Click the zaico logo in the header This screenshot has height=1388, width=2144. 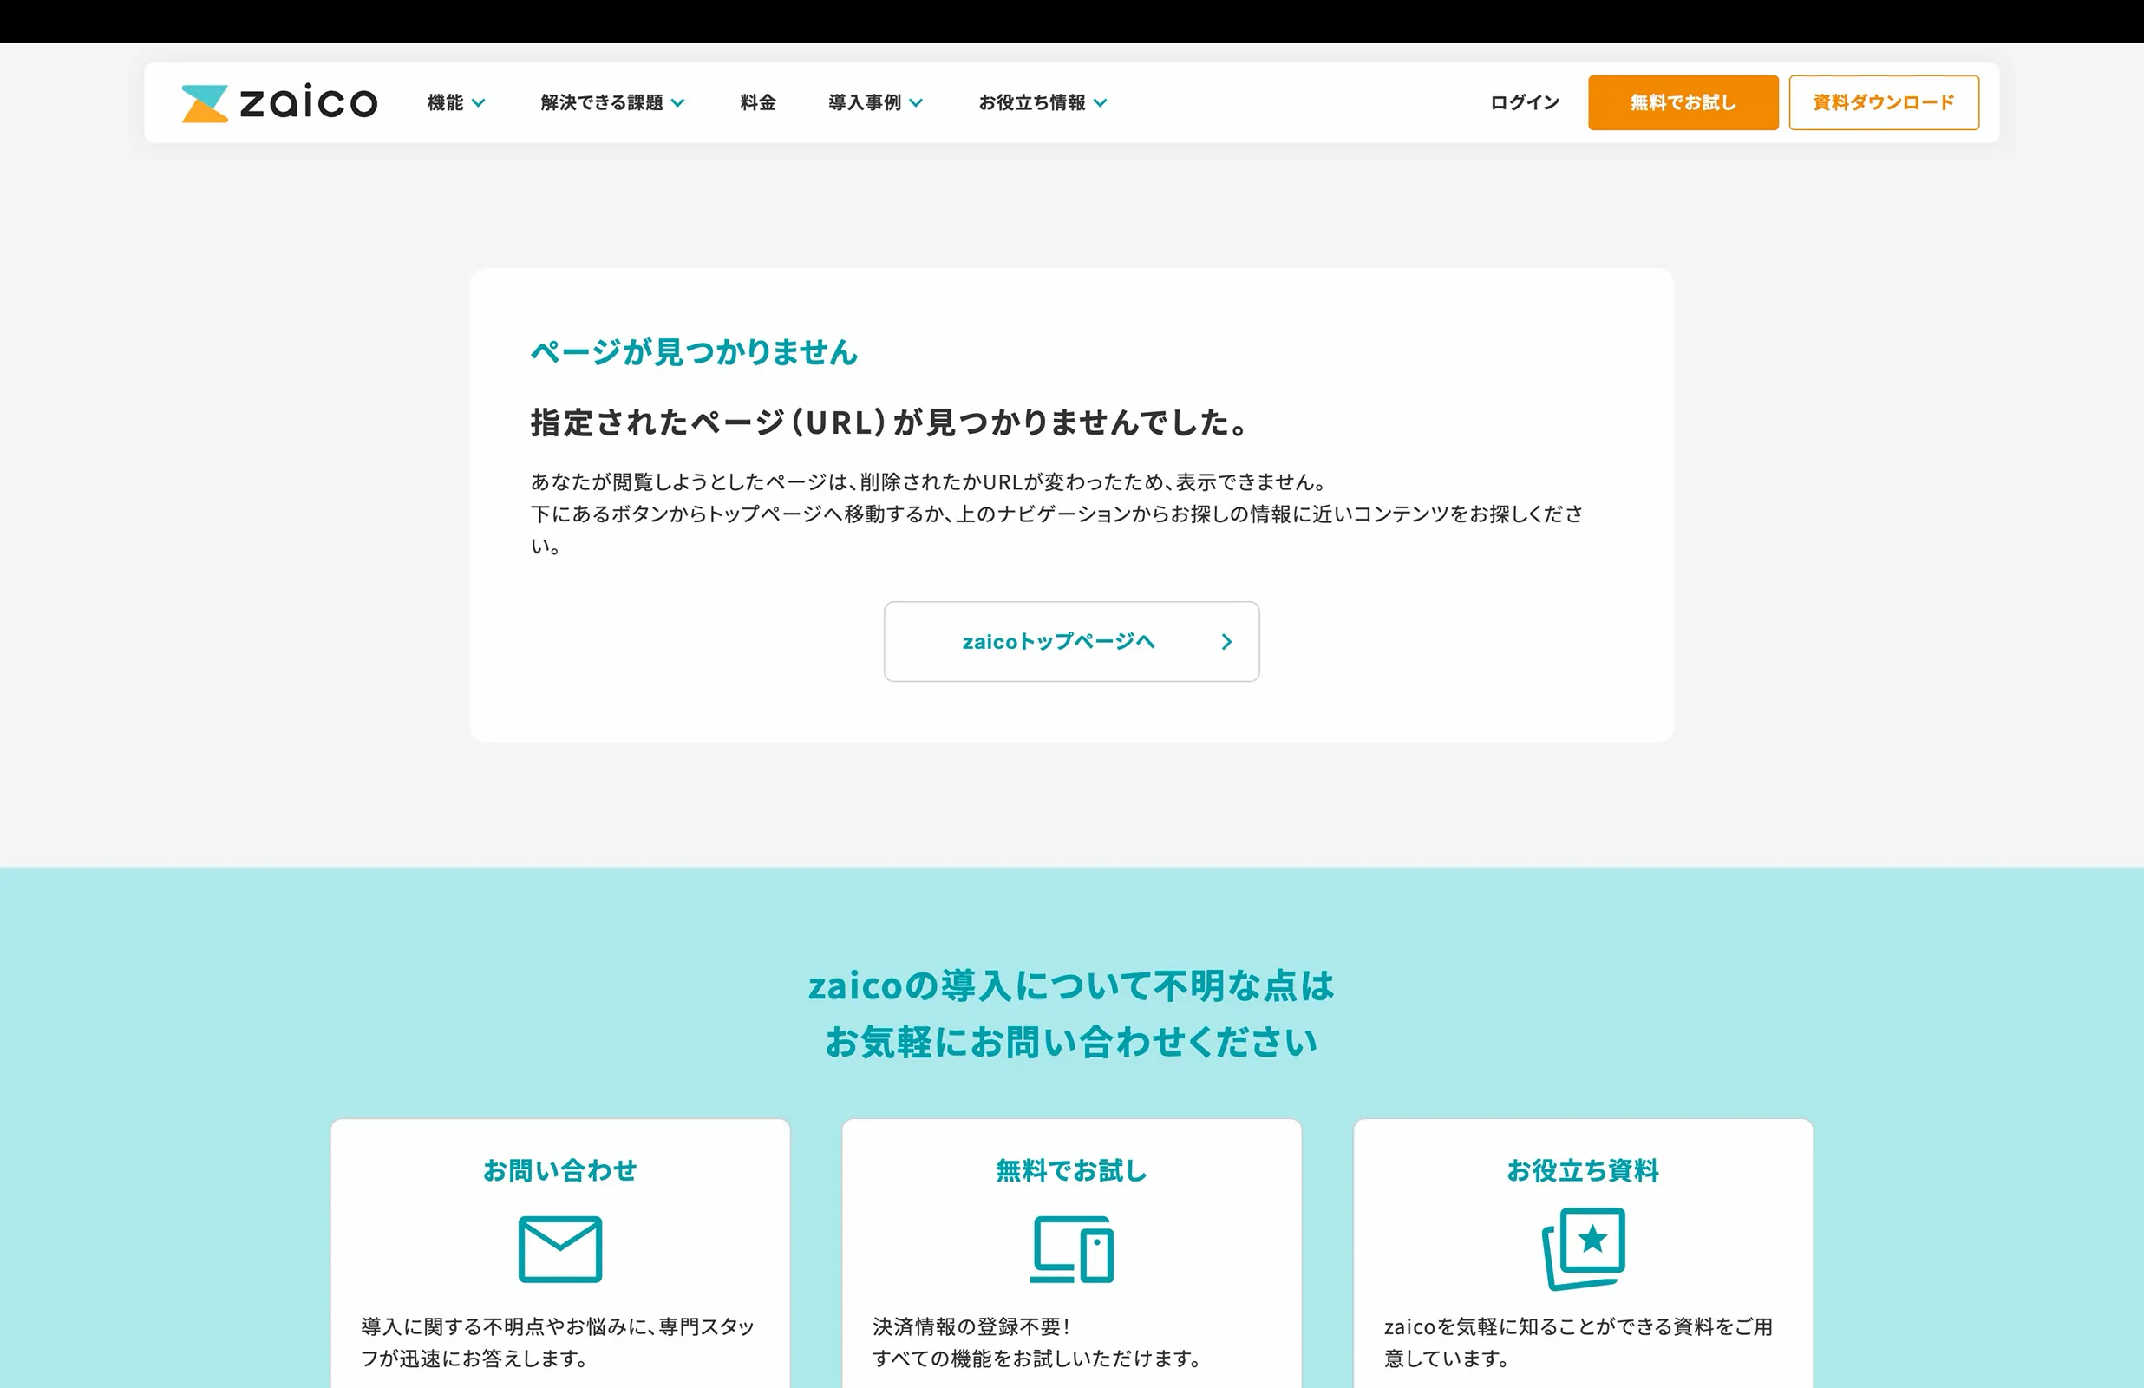[x=279, y=102]
